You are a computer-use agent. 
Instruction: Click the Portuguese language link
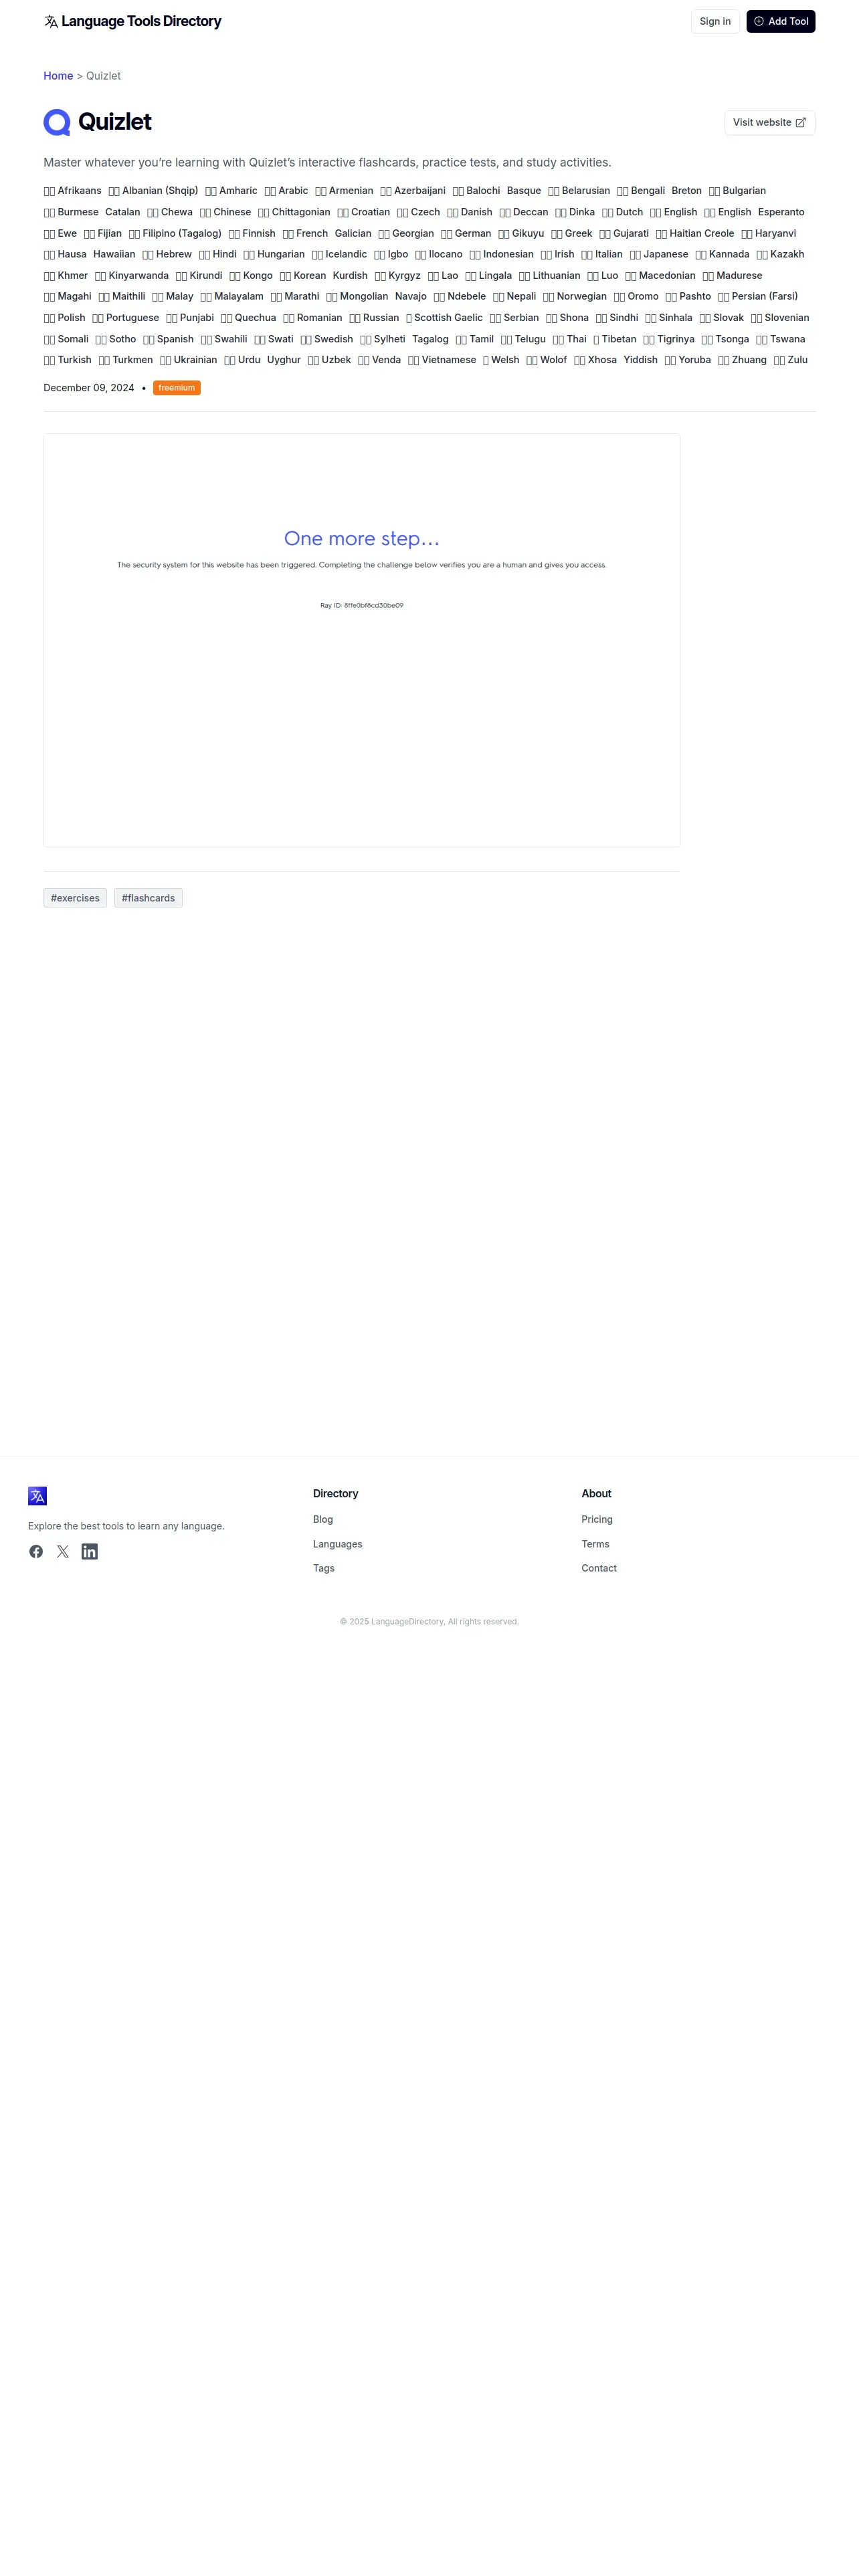coord(126,318)
